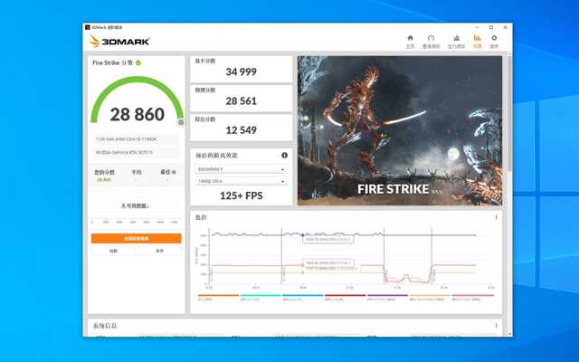Click the orange data point on the middle chart line
579x362 pixels.
(x=303, y=265)
